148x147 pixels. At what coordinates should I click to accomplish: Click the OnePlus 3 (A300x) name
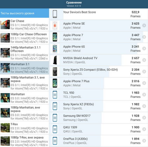(x=75, y=139)
